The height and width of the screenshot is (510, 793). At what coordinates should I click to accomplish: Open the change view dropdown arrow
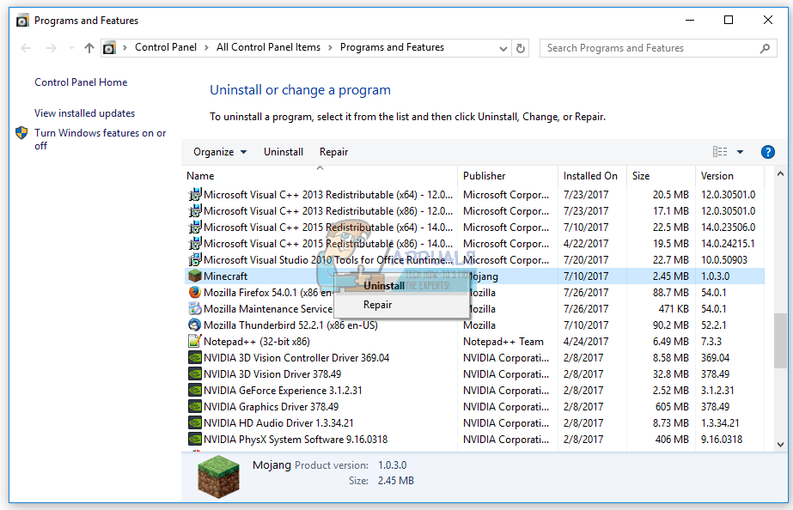click(740, 151)
